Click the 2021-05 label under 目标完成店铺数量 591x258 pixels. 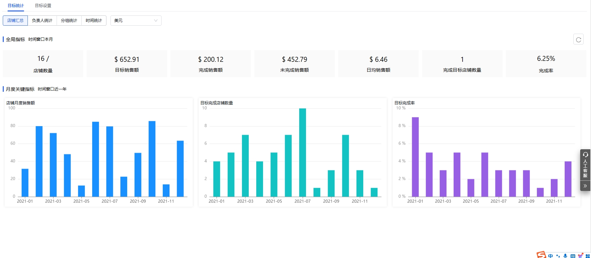(274, 201)
